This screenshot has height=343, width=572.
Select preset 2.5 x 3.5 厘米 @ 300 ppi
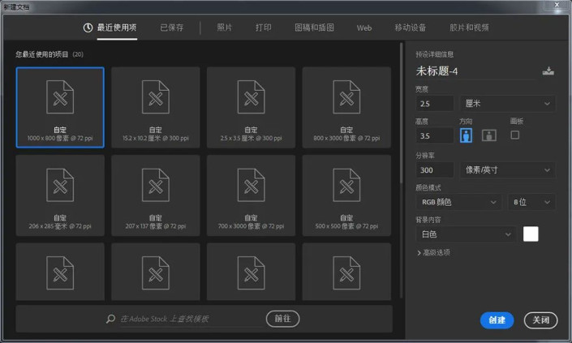[251, 108]
